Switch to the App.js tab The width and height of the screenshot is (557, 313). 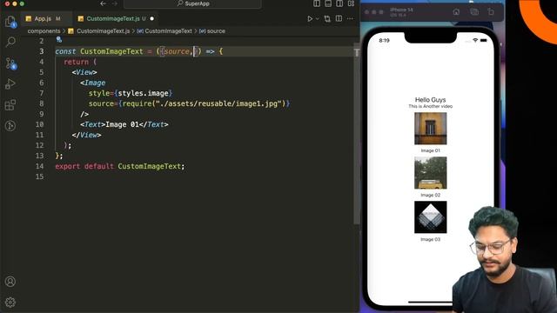[43, 18]
